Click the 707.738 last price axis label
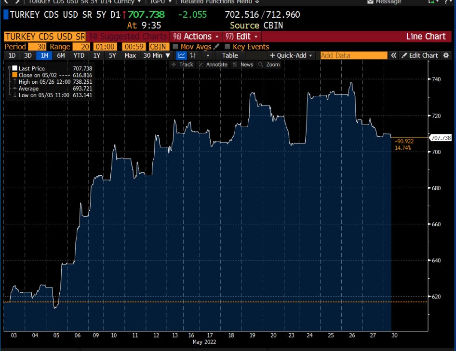Viewport: 456px width, 351px height. (441, 138)
